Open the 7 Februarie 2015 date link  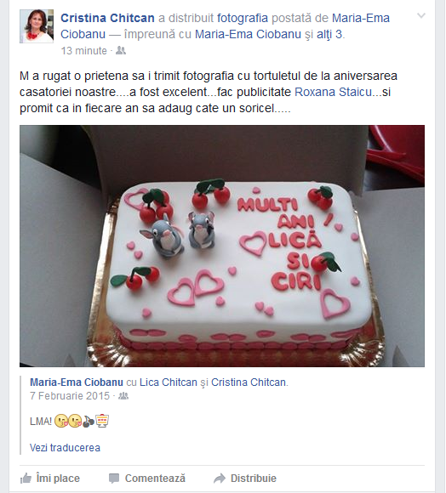[x=70, y=396]
